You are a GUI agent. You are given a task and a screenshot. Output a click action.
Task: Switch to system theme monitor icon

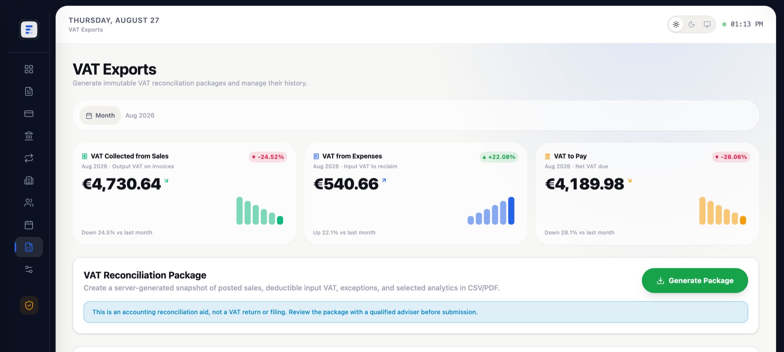pyautogui.click(x=707, y=24)
